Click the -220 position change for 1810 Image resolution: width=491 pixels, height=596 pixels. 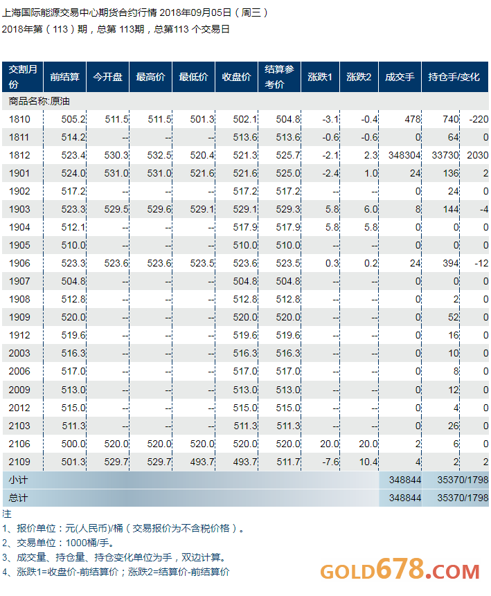pos(479,119)
